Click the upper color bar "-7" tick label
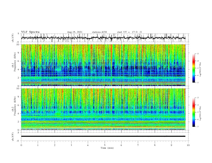Screen dimensions: 212x163 (198, 83)
